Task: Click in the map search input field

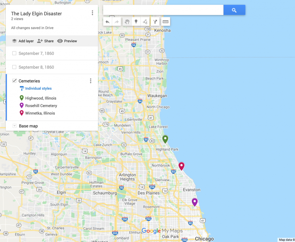Action: point(163,10)
